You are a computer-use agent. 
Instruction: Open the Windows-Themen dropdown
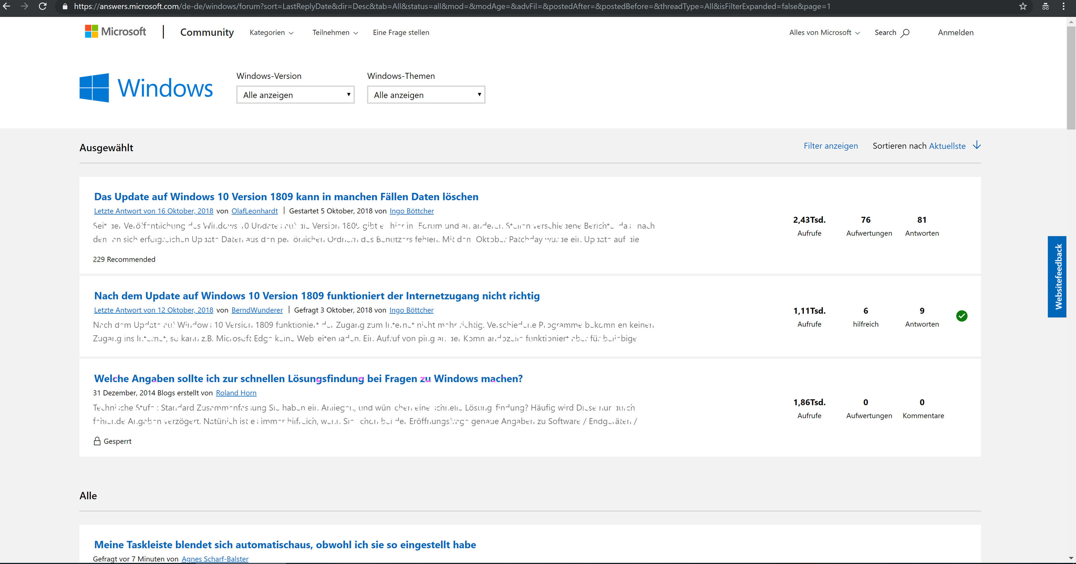point(426,95)
